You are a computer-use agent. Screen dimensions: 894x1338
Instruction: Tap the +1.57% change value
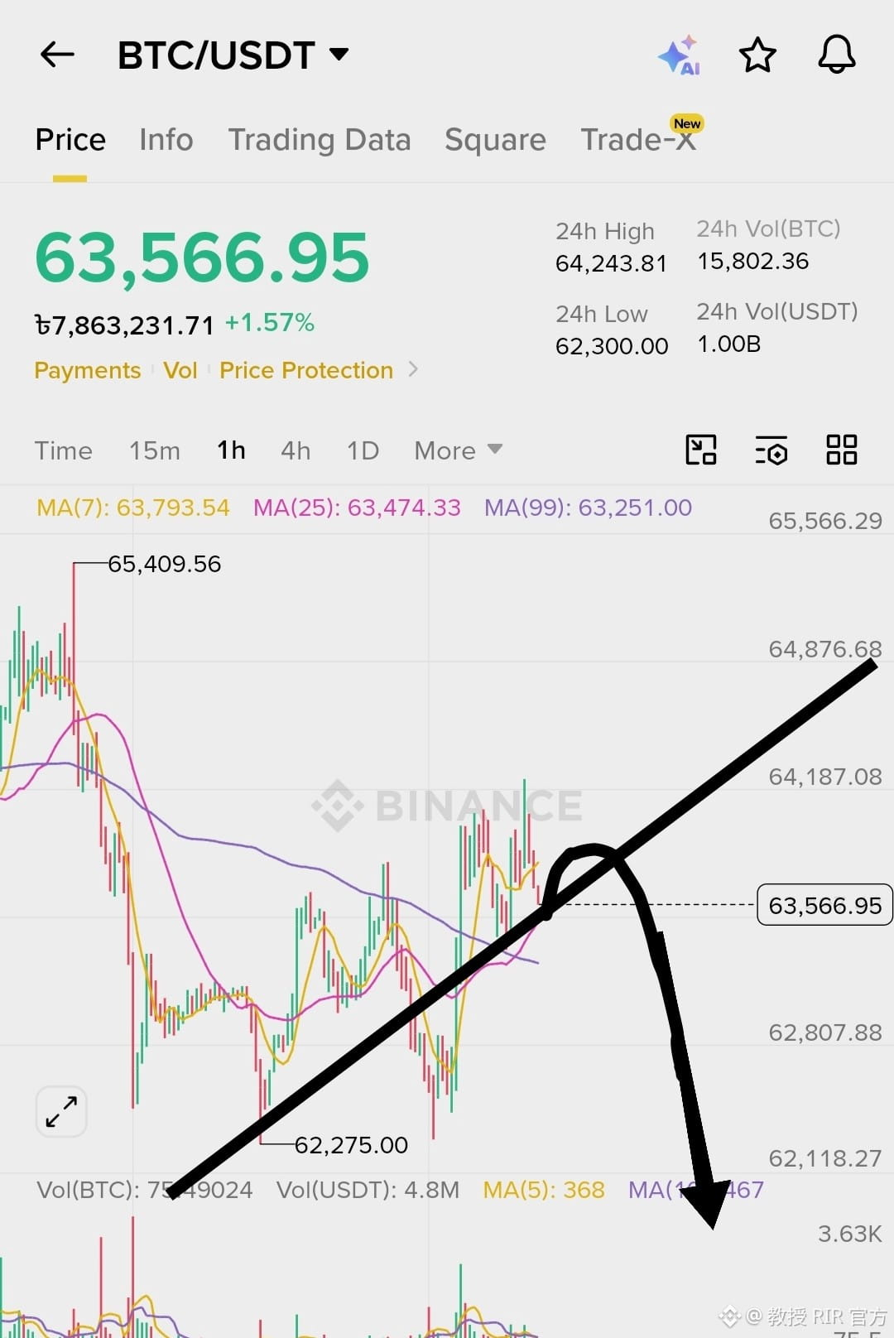pos(270,322)
